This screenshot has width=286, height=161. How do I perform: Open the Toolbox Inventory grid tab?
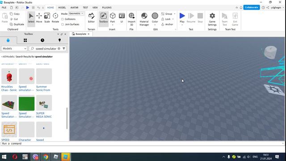click(25, 40)
